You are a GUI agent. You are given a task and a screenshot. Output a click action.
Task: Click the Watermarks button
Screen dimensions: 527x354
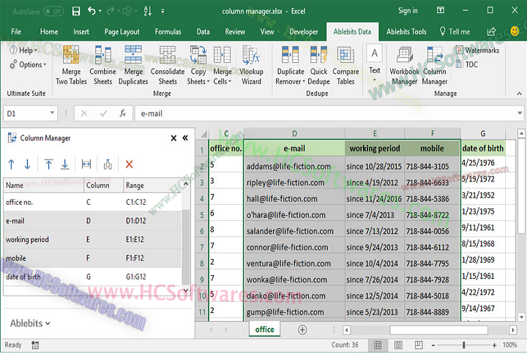(x=477, y=50)
